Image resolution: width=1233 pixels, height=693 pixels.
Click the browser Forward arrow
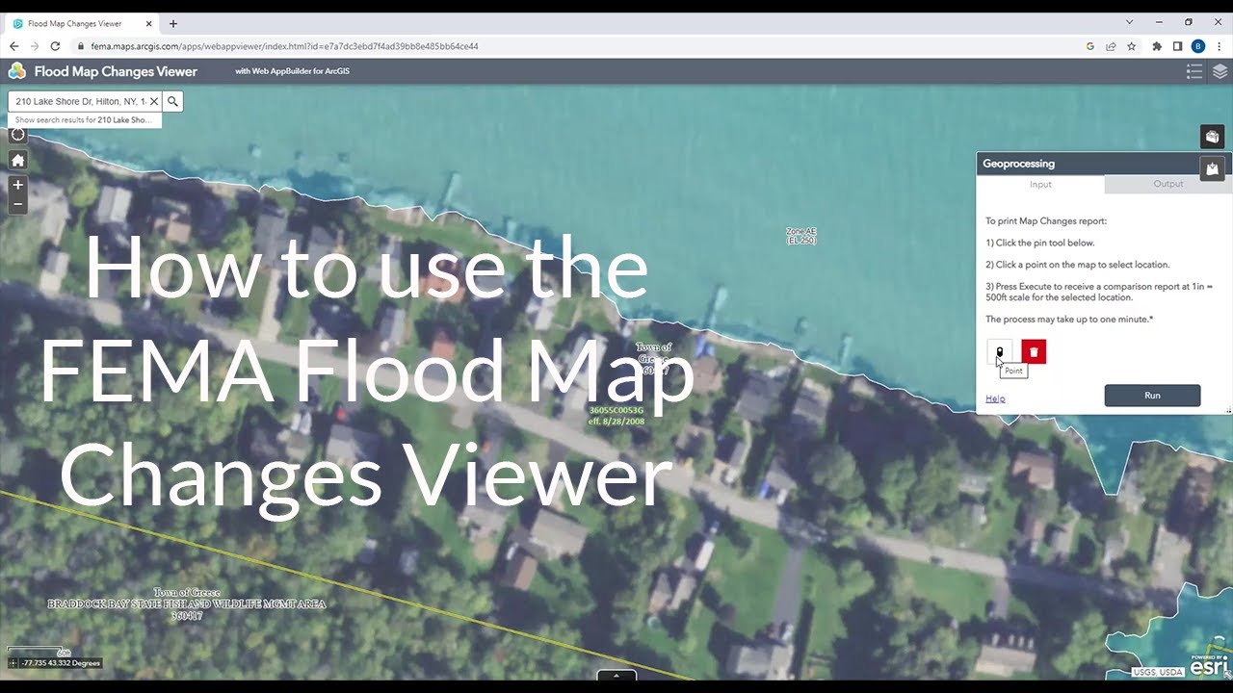click(x=35, y=46)
